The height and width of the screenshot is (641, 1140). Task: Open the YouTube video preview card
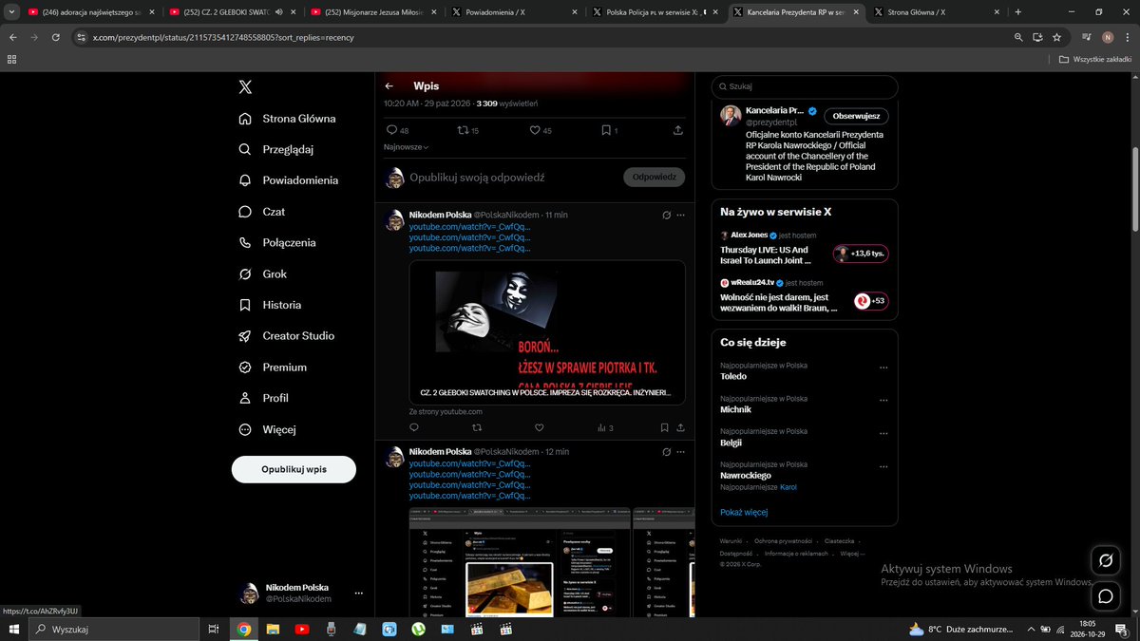tap(547, 332)
